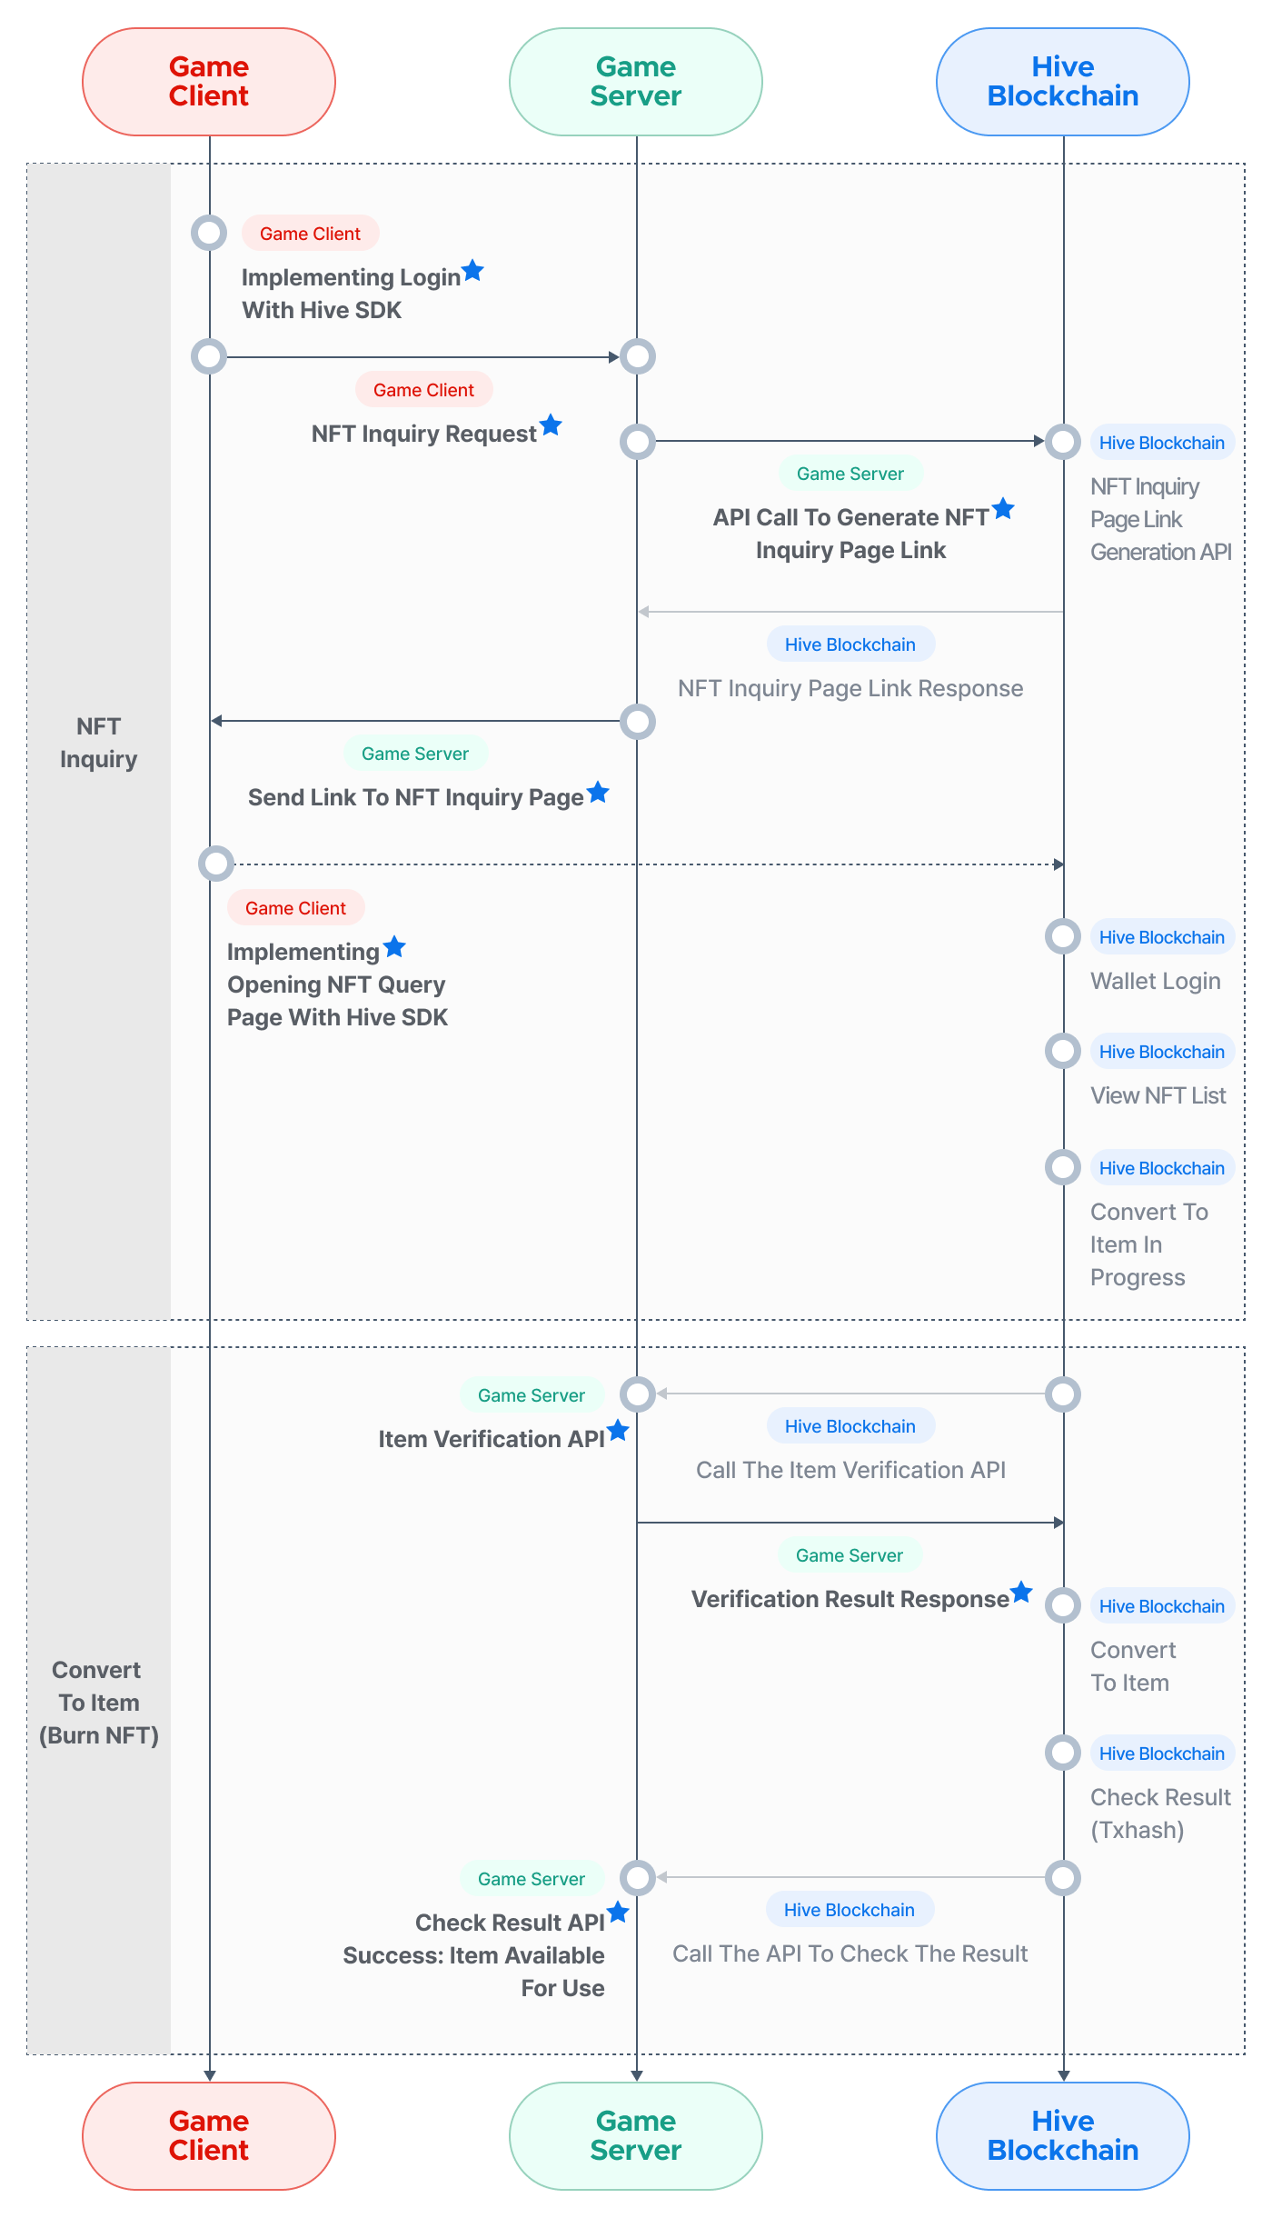Select the circle node beside "Wallet Login"
Viewport: 1272px width, 2218px height.
click(x=1062, y=936)
